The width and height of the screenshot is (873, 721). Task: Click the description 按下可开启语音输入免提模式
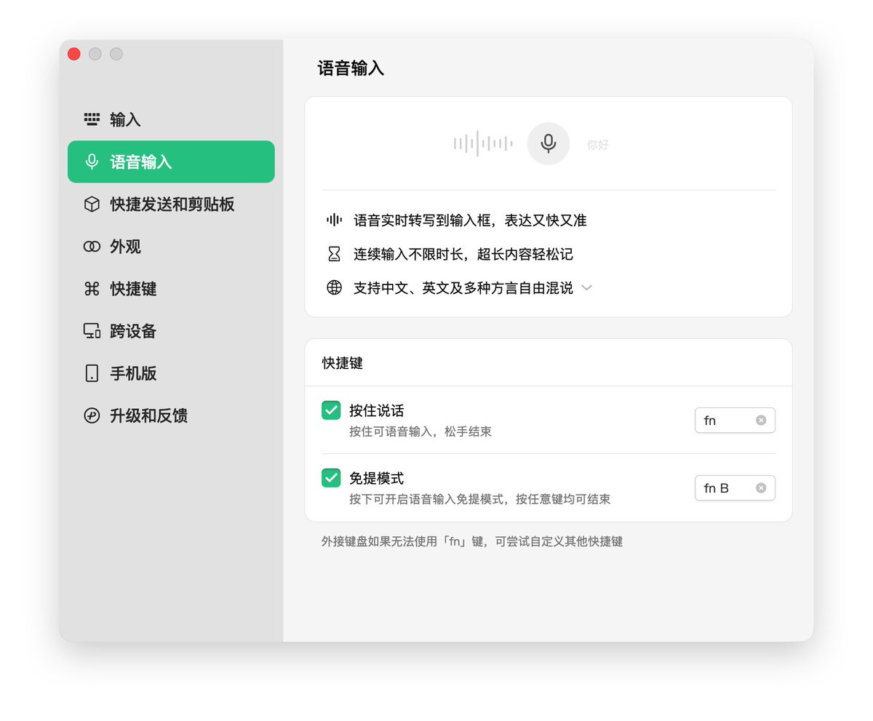(479, 499)
